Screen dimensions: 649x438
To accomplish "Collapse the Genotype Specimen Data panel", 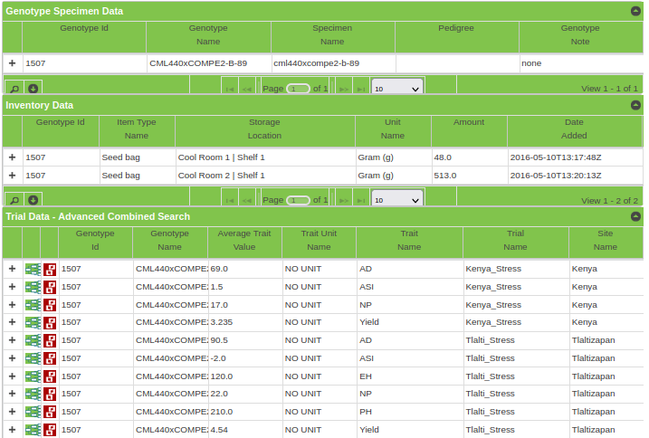I will click(x=635, y=12).
